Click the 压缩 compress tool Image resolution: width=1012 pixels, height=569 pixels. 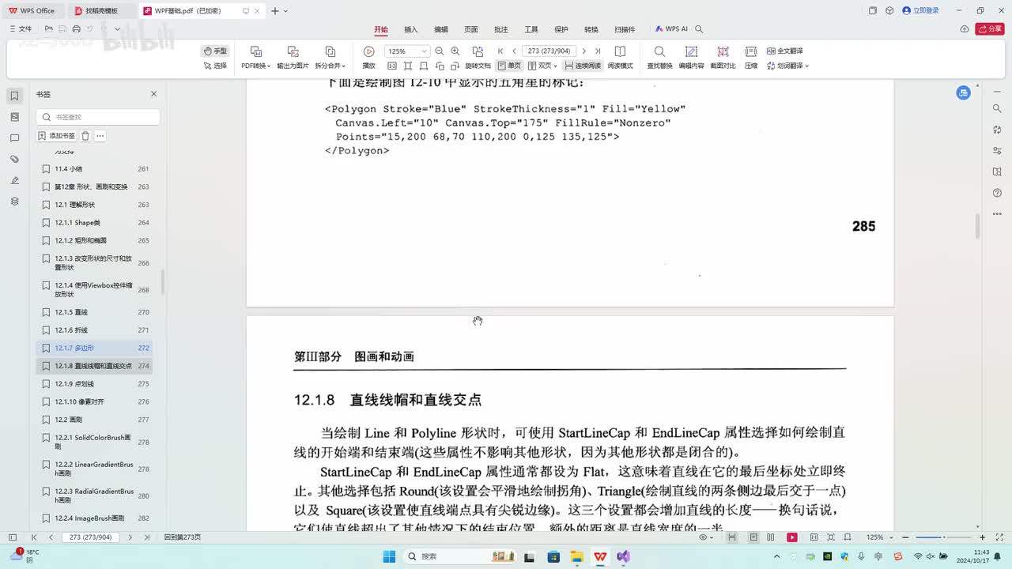point(751,58)
